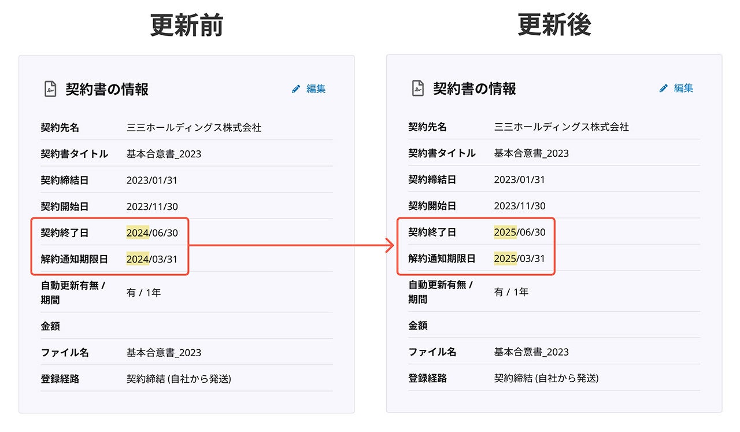Click 有 / 1年 value in 更新前 panel
This screenshot has height=432, width=740.
[144, 293]
